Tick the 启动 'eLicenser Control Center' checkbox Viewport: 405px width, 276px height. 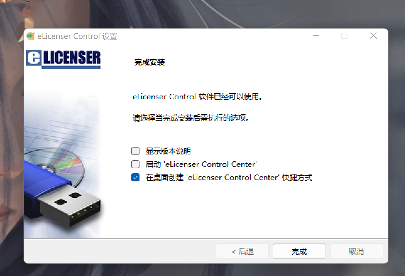click(x=135, y=164)
